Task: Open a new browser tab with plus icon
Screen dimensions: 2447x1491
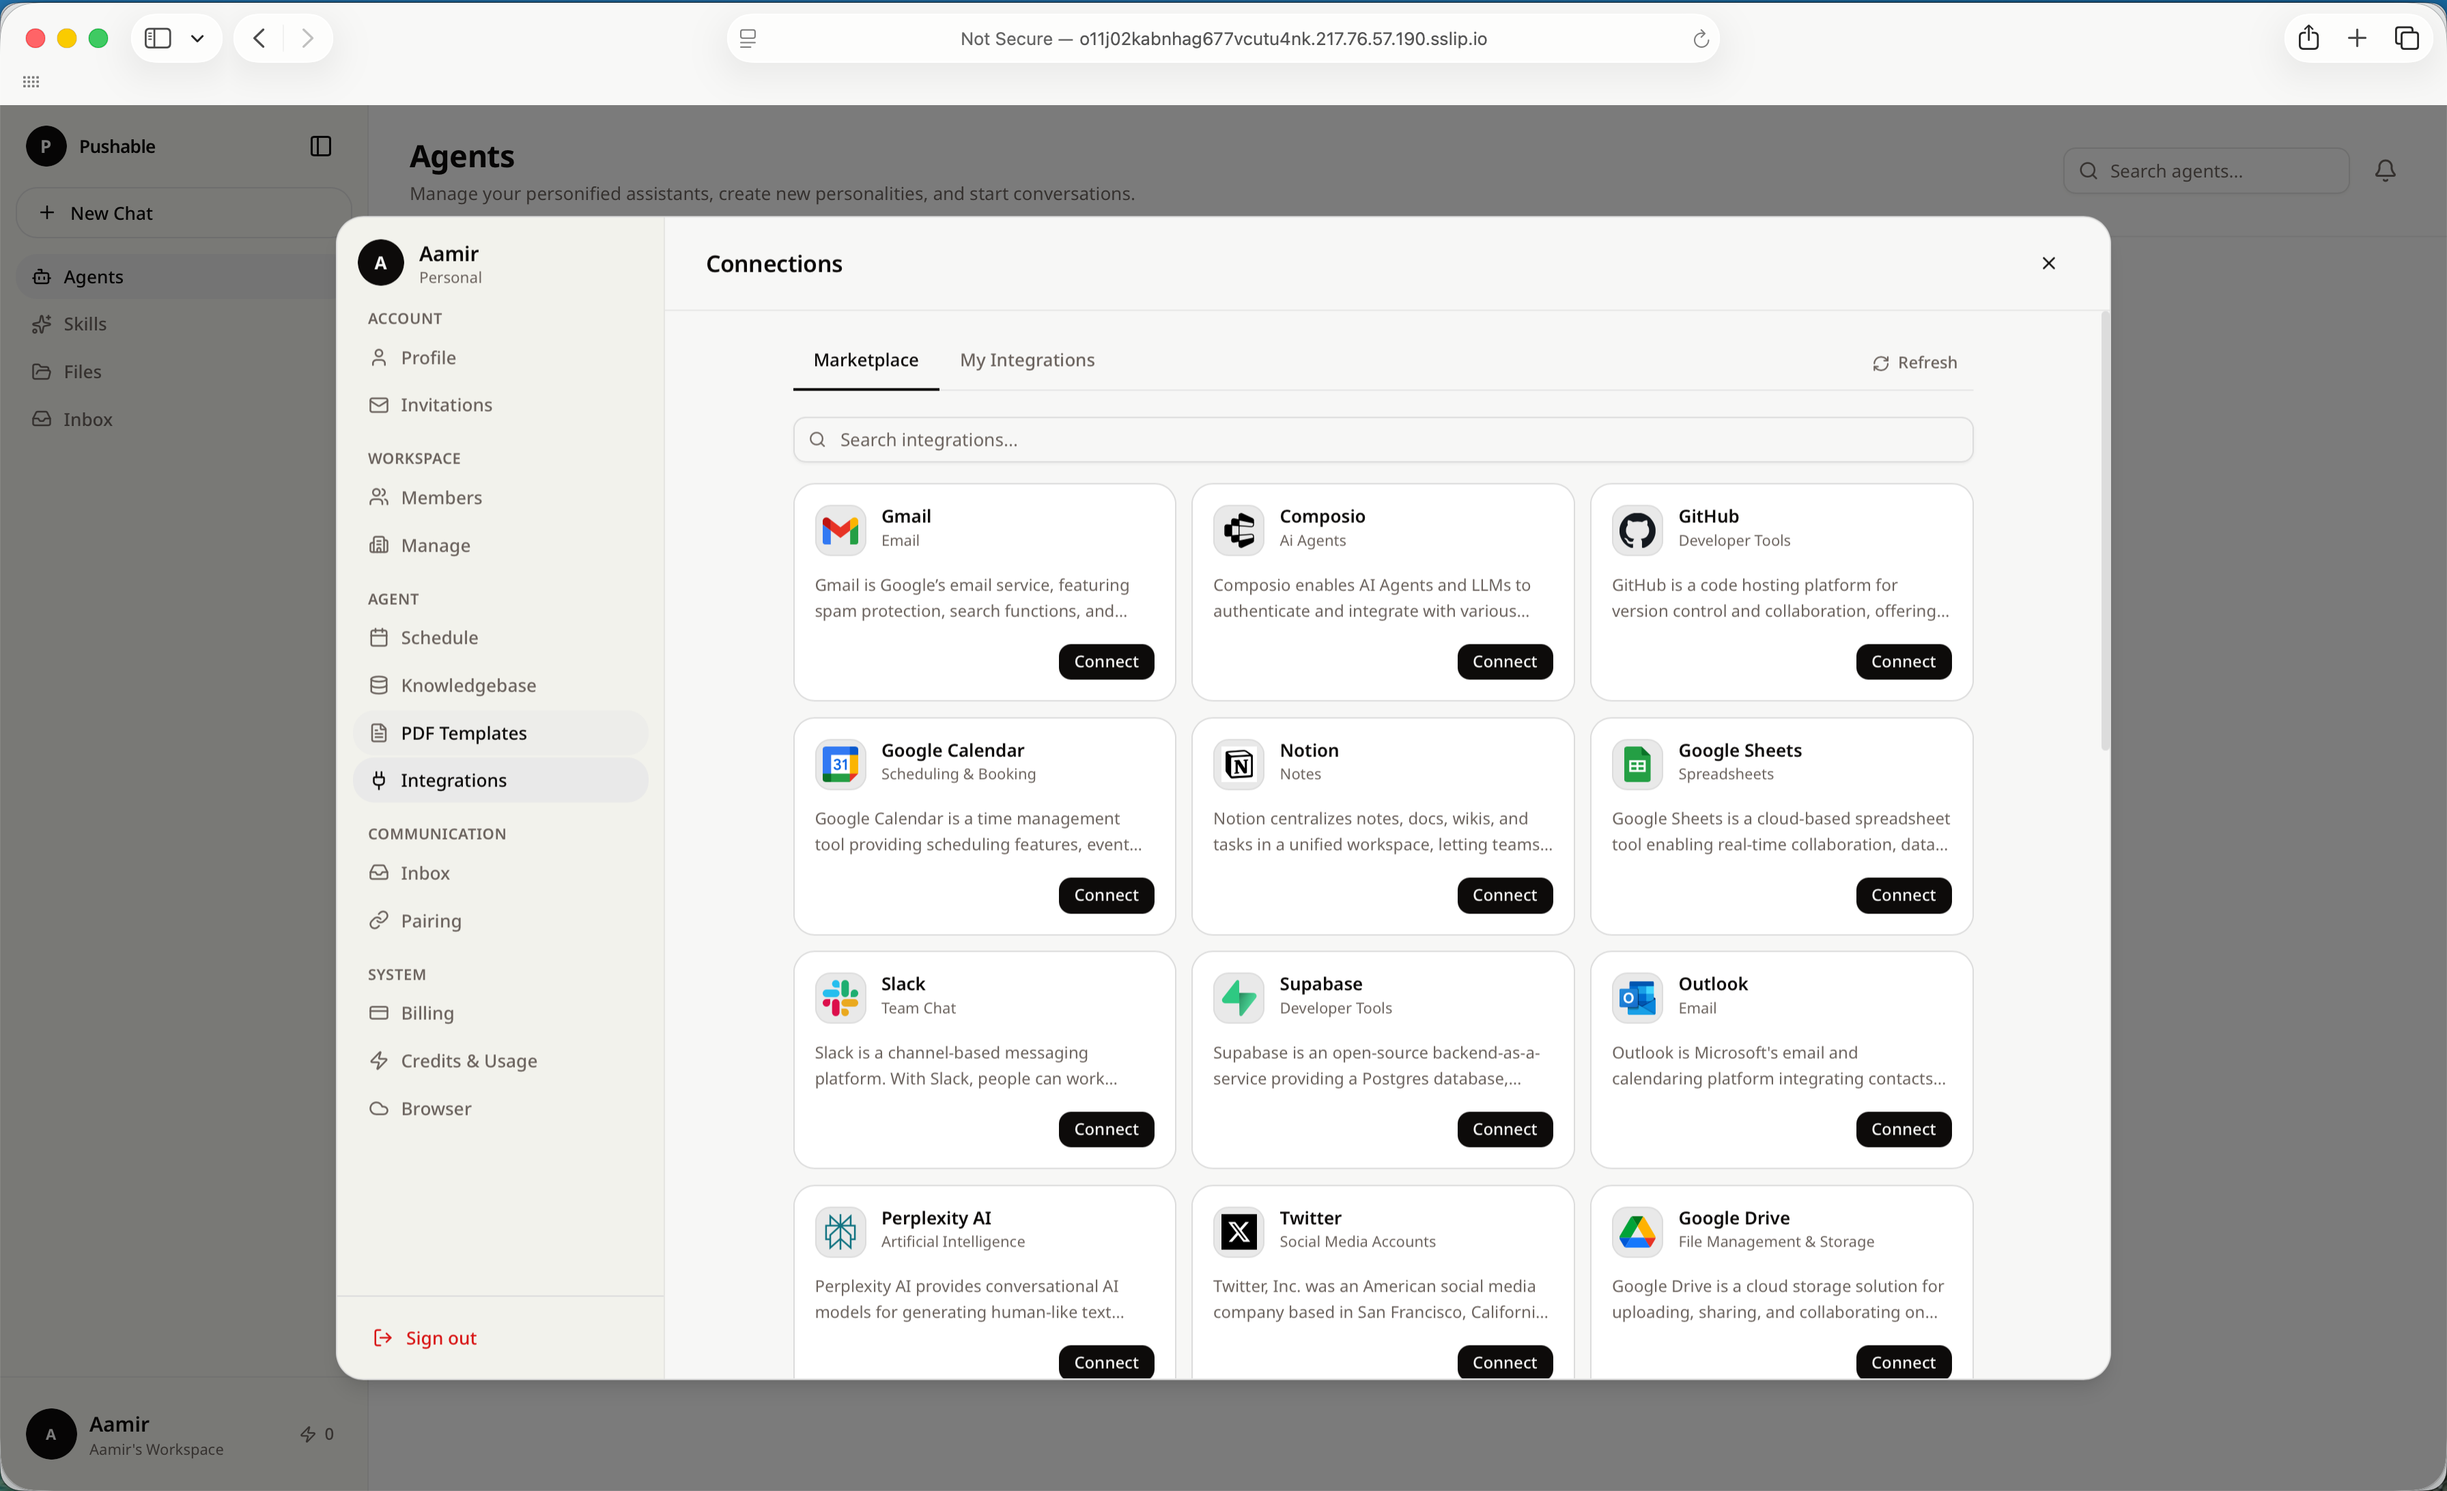Action: click(x=2357, y=38)
